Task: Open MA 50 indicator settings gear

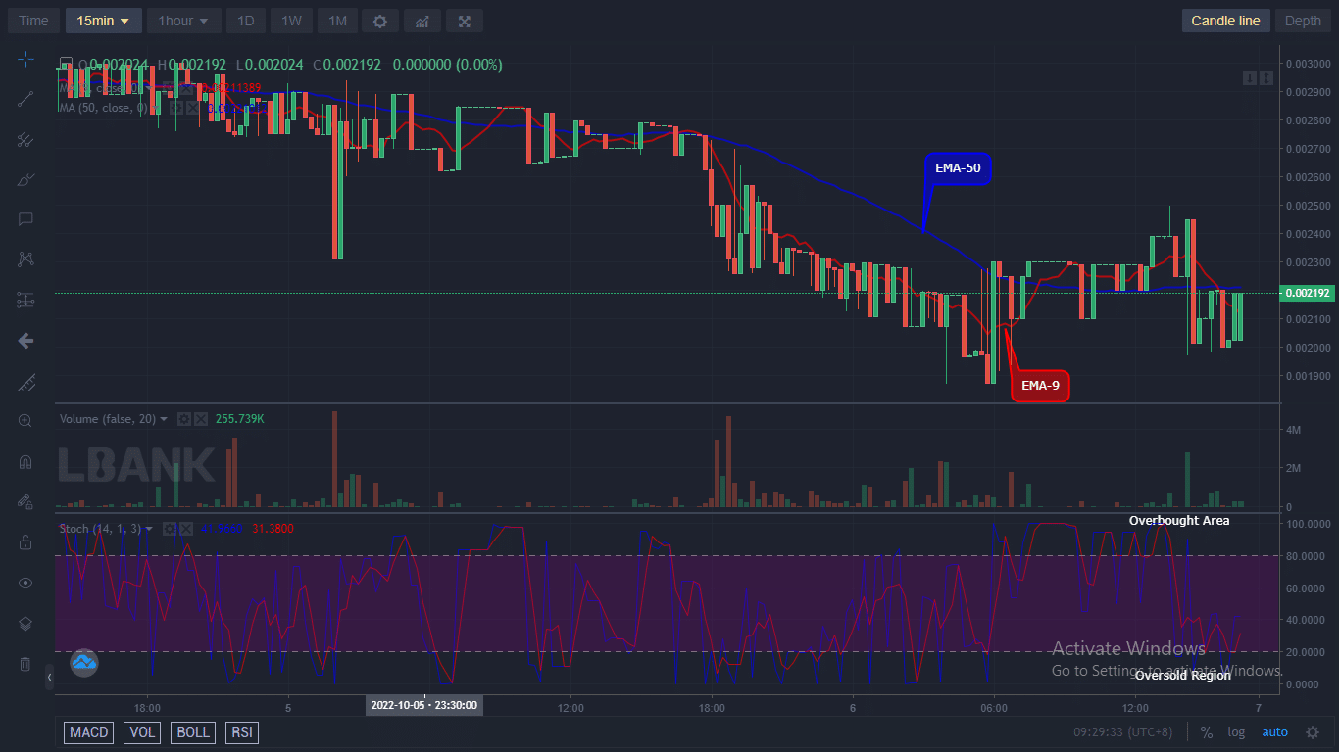Action: click(x=177, y=108)
